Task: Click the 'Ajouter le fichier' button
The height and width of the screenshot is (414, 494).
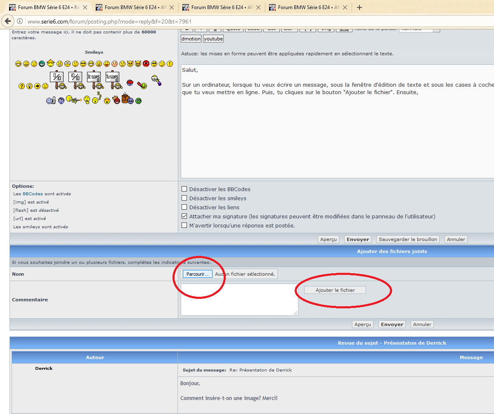Action: [335, 290]
